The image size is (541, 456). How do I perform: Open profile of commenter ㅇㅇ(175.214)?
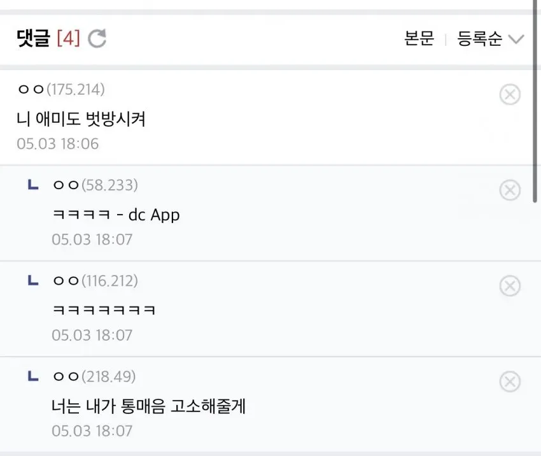pyautogui.click(x=61, y=89)
